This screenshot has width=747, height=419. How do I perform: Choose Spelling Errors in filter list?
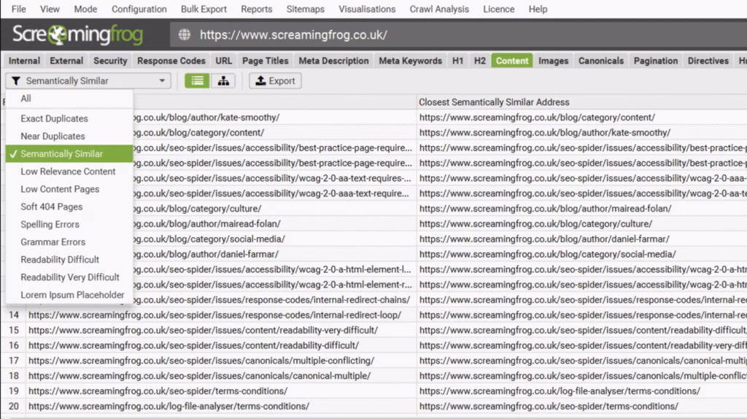pos(50,224)
